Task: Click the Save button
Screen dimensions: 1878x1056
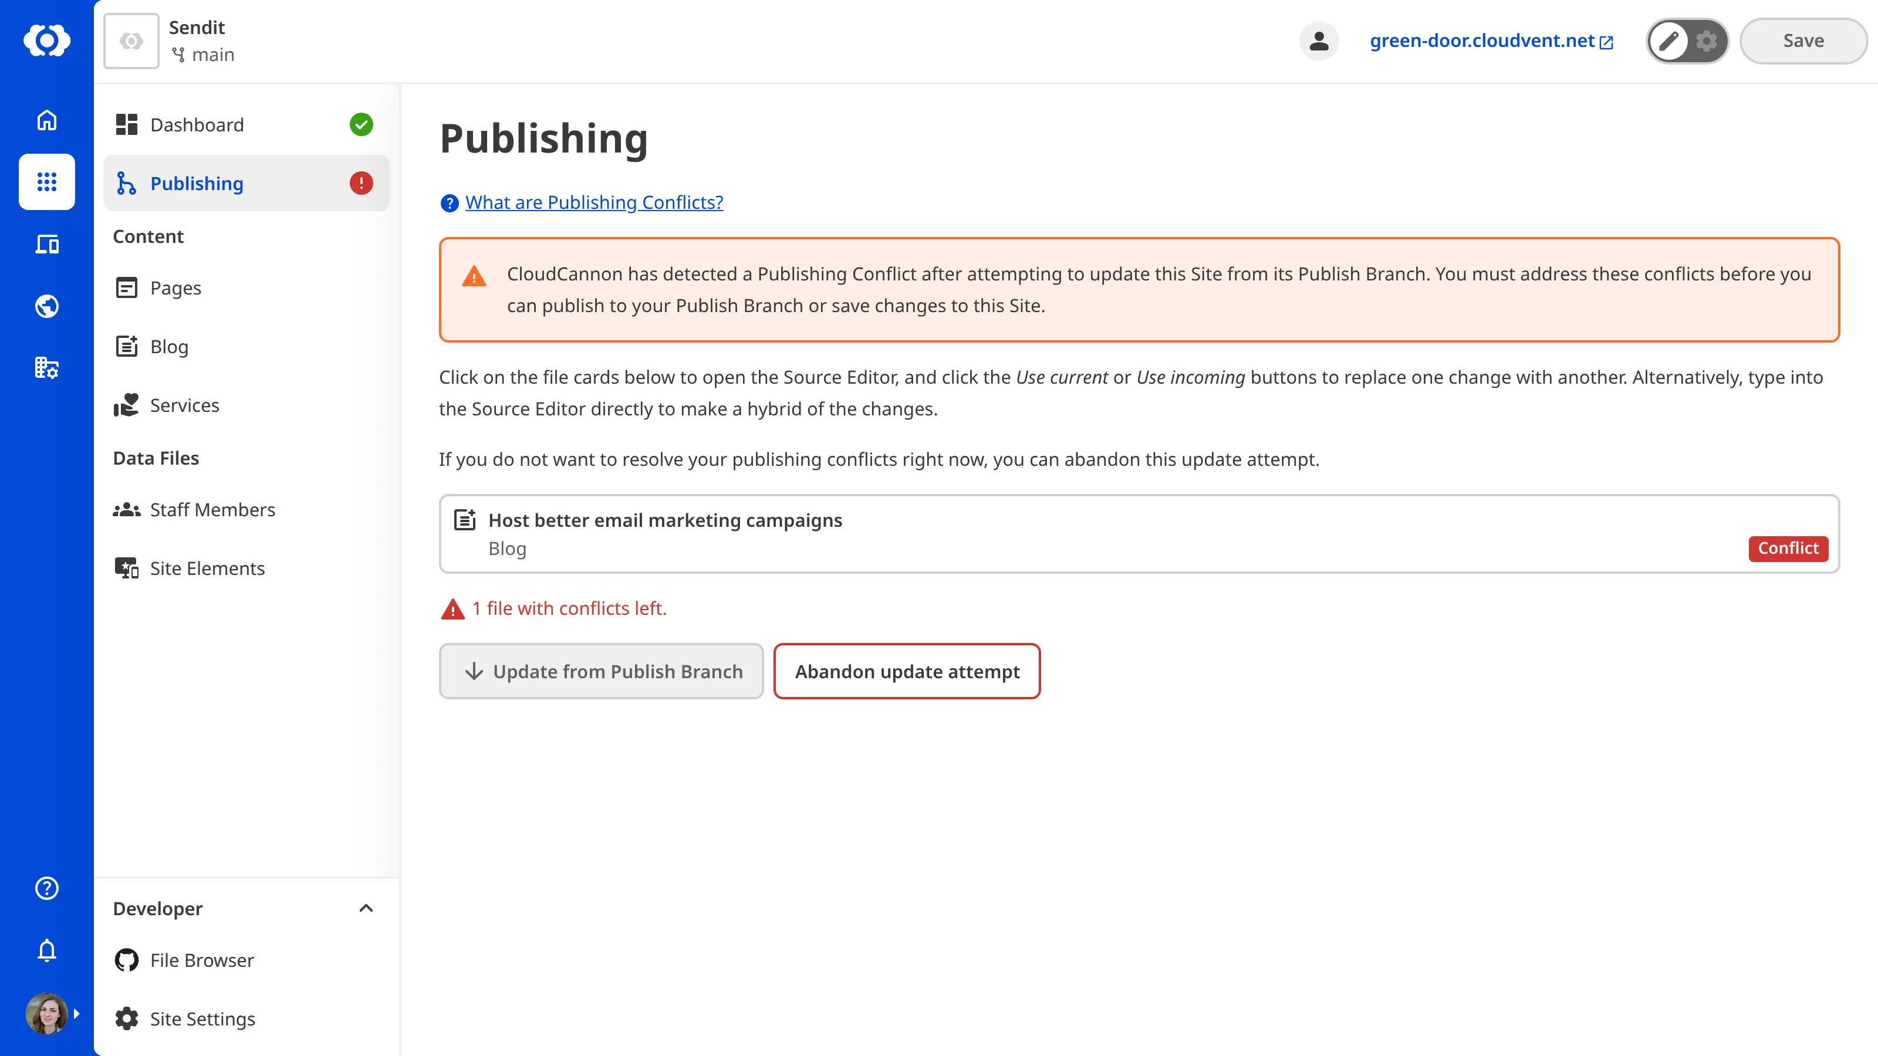Action: (x=1803, y=41)
